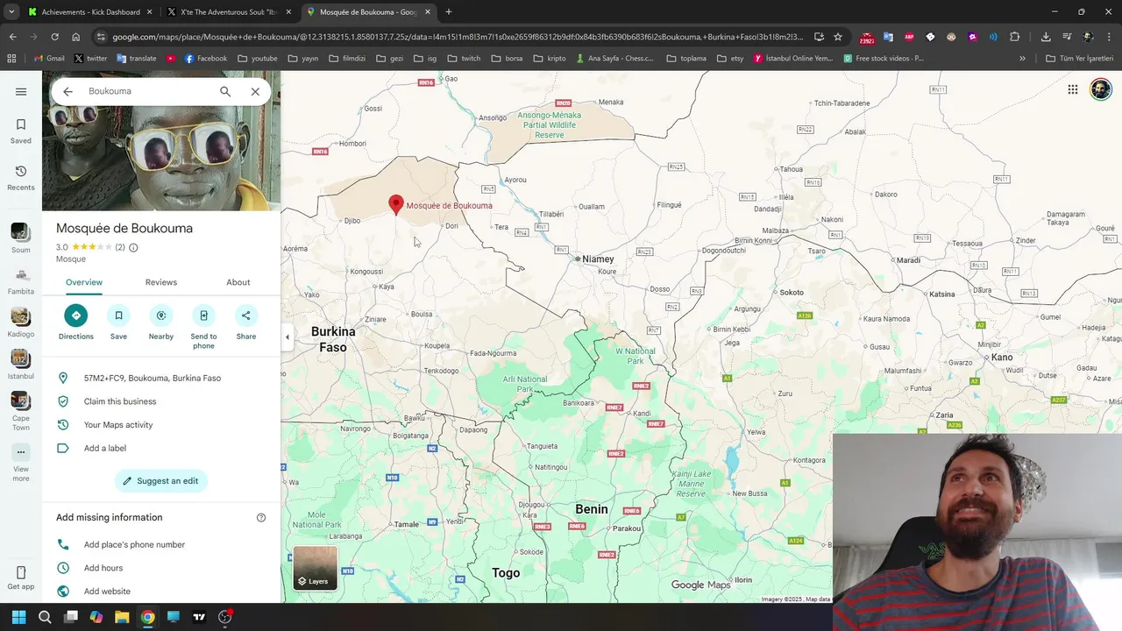Open the Chrome three-dot menu
Viewport: 1122px width, 631px height.
click(x=1109, y=37)
